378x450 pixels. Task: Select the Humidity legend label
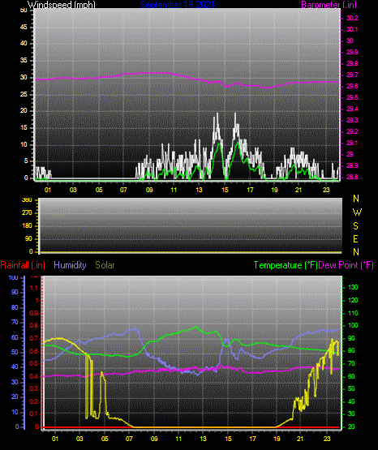70,265
